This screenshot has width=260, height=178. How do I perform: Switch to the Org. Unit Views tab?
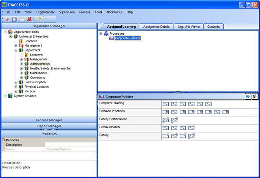(x=189, y=27)
